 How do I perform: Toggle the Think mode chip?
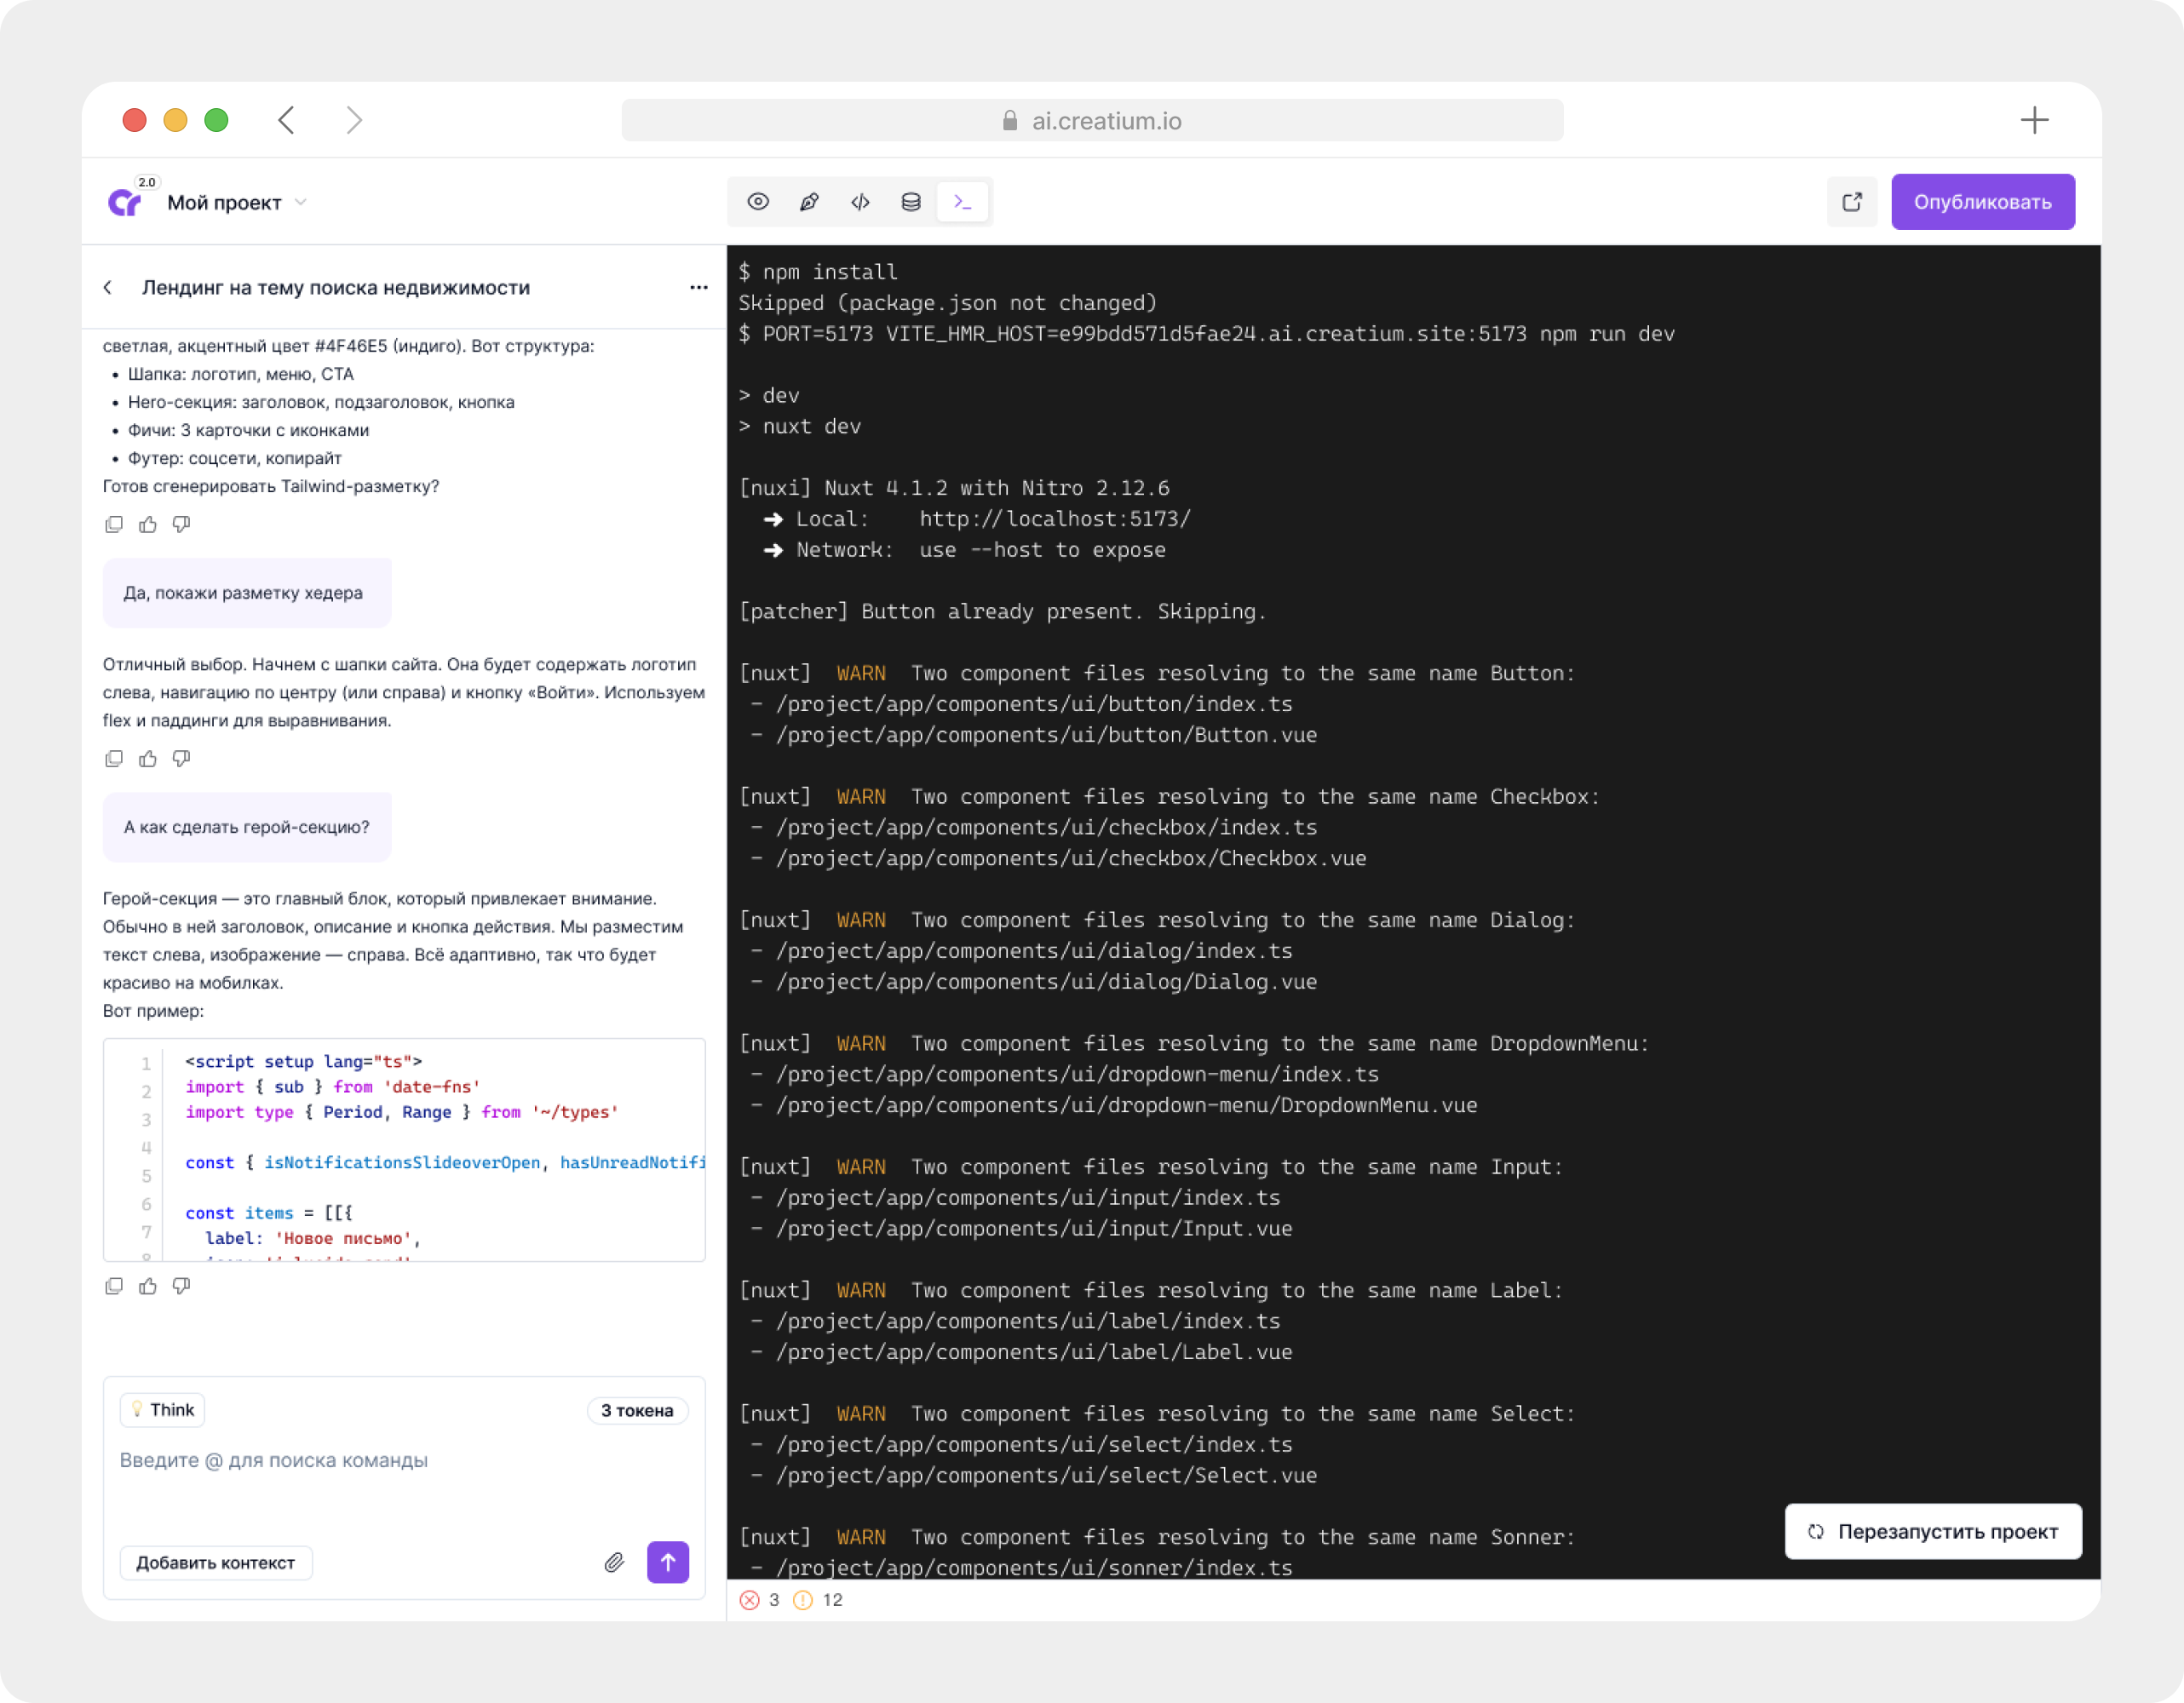tap(163, 1410)
